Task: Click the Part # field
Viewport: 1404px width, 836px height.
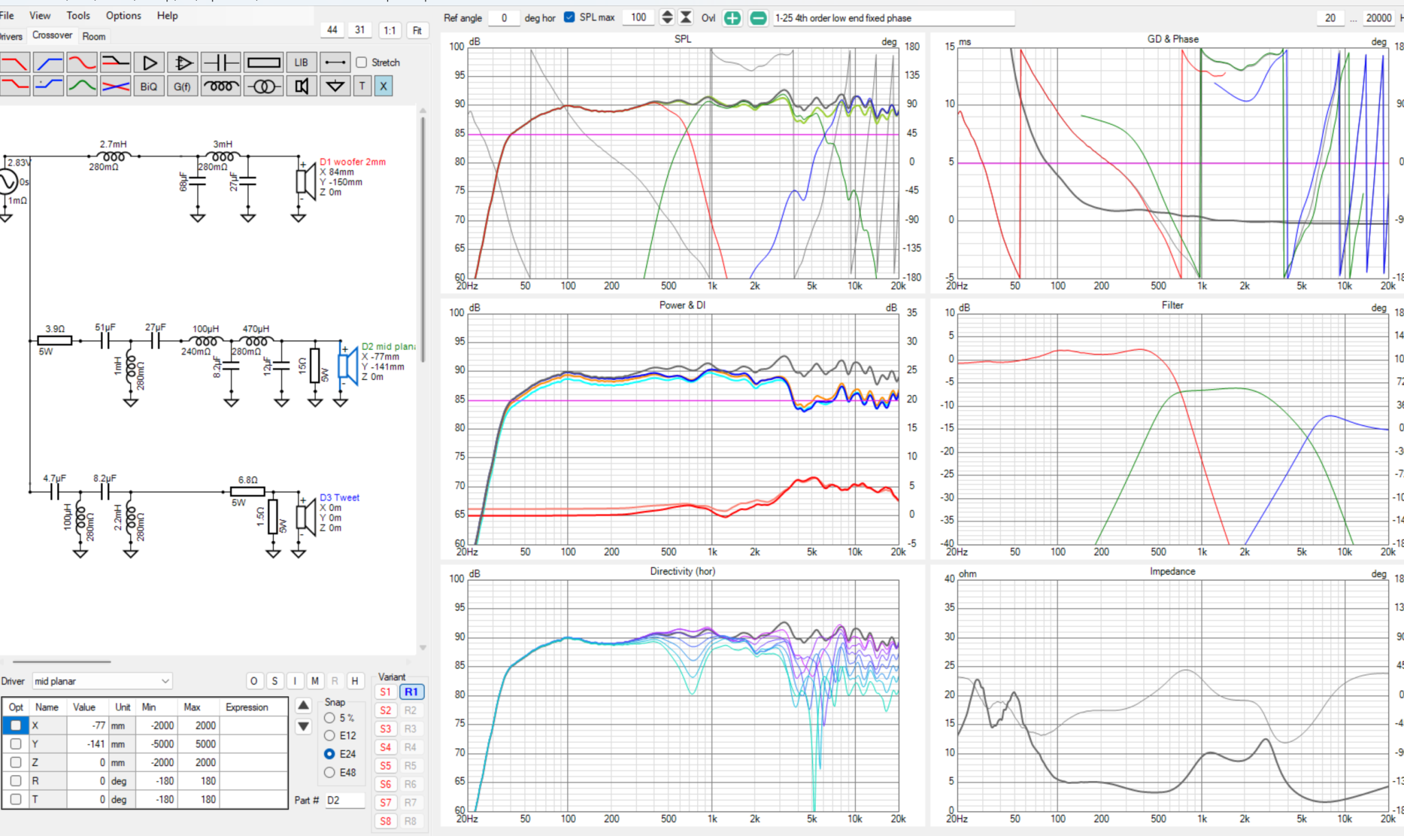Action: click(345, 800)
